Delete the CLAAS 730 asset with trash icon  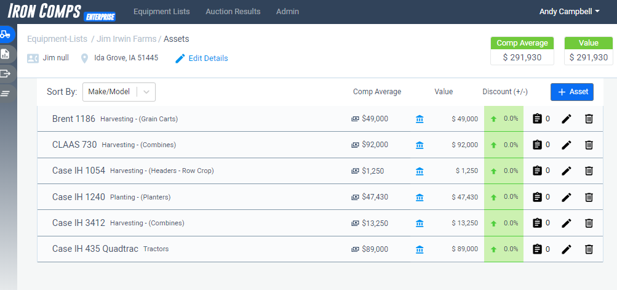point(589,145)
